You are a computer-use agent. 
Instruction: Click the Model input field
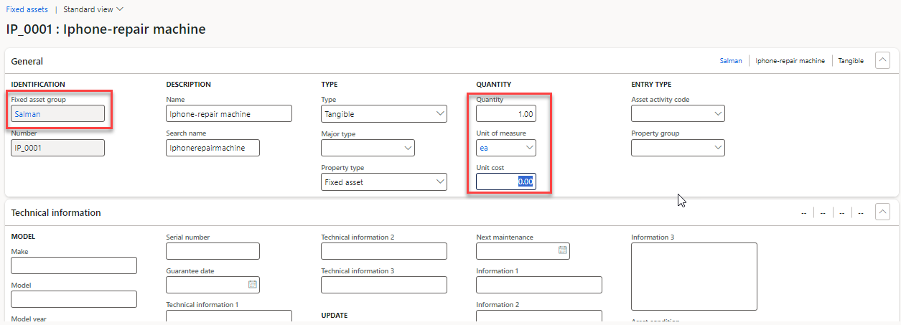point(74,299)
